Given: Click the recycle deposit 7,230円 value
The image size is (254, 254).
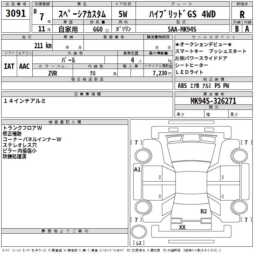Looking at the screenshot, I should point(161,73).
